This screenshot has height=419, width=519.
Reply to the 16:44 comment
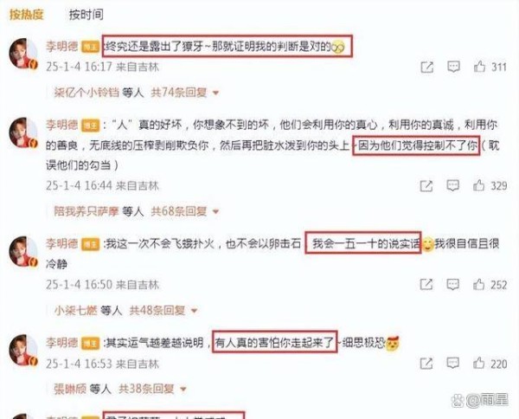(452, 185)
